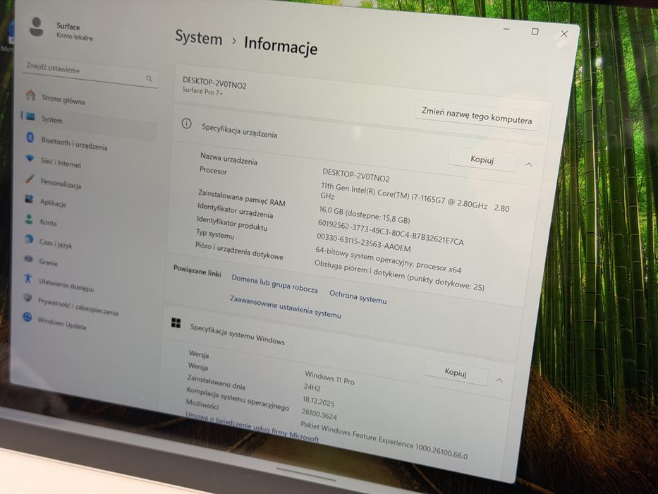This screenshot has width=658, height=494.
Task: Click Kopiuj for device specifications
Action: 482,159
